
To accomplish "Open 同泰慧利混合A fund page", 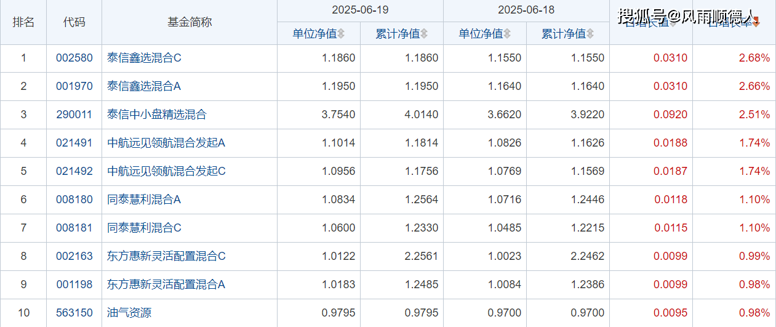I will [145, 200].
